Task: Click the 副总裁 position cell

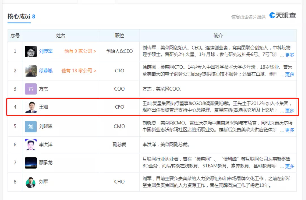Action: point(120,145)
